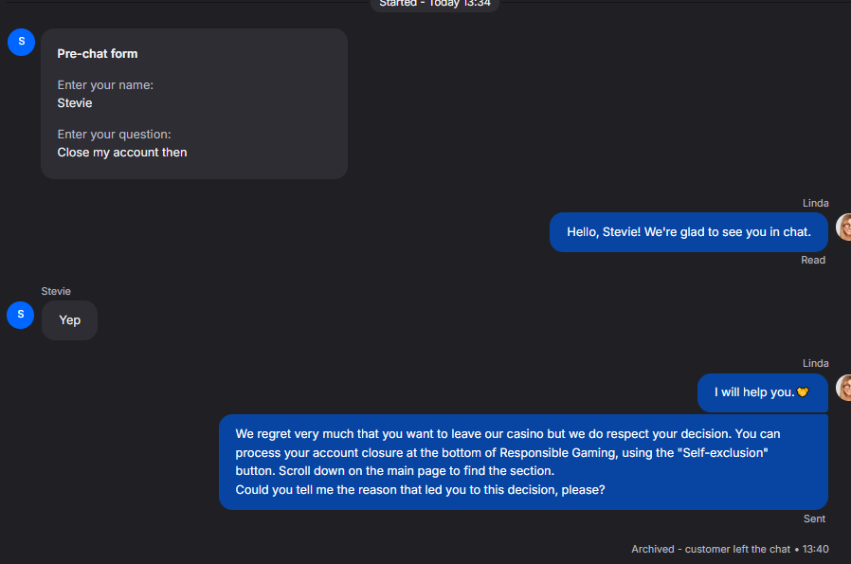Select the "Yep" message bubble
Screen dimensions: 851x564
click(x=69, y=320)
